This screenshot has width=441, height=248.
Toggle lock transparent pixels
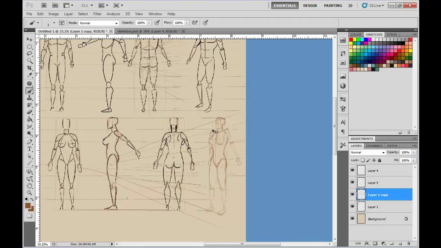(362, 160)
